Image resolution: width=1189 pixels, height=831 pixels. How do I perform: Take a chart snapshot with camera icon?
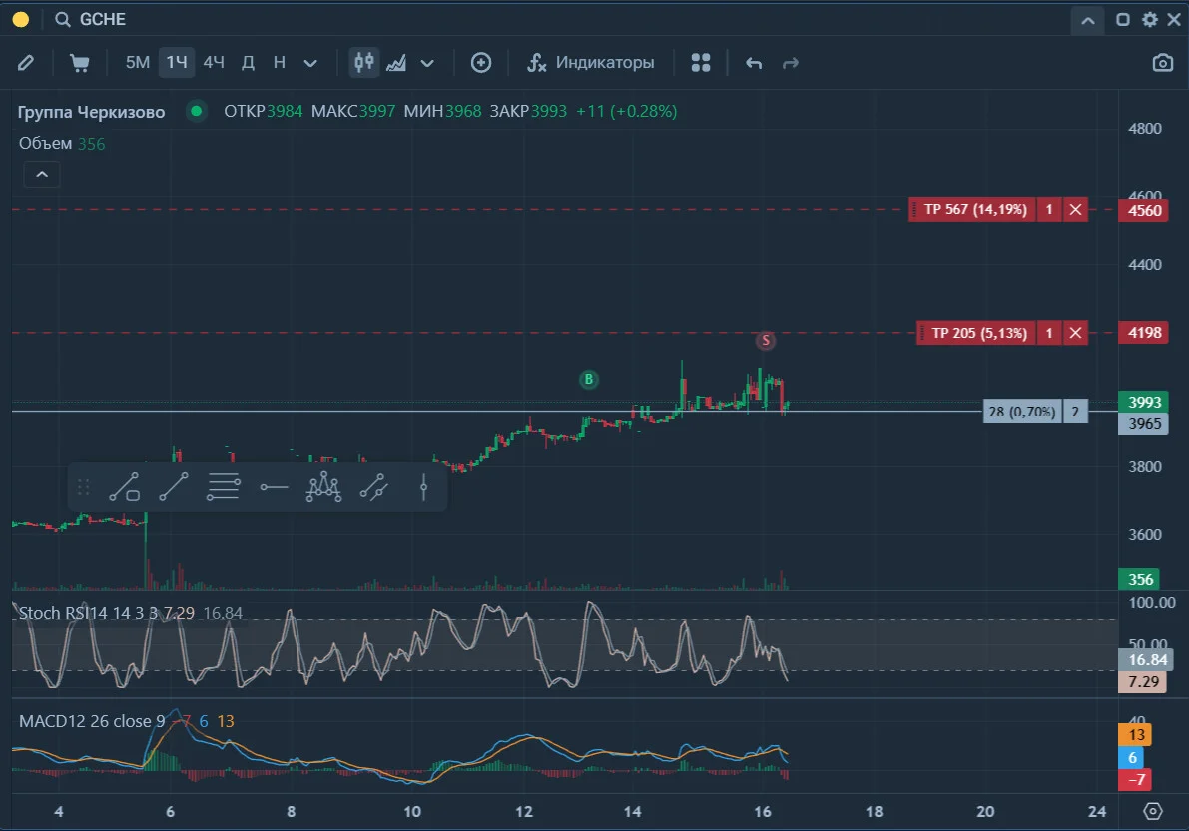tap(1162, 62)
